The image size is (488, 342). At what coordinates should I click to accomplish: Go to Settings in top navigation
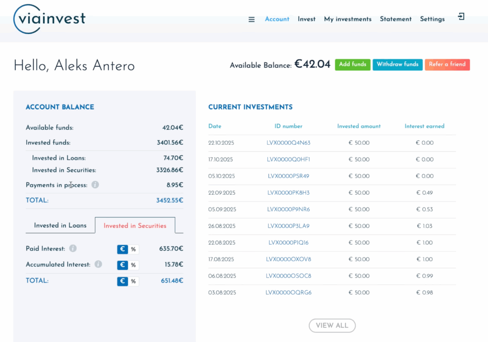click(x=432, y=19)
